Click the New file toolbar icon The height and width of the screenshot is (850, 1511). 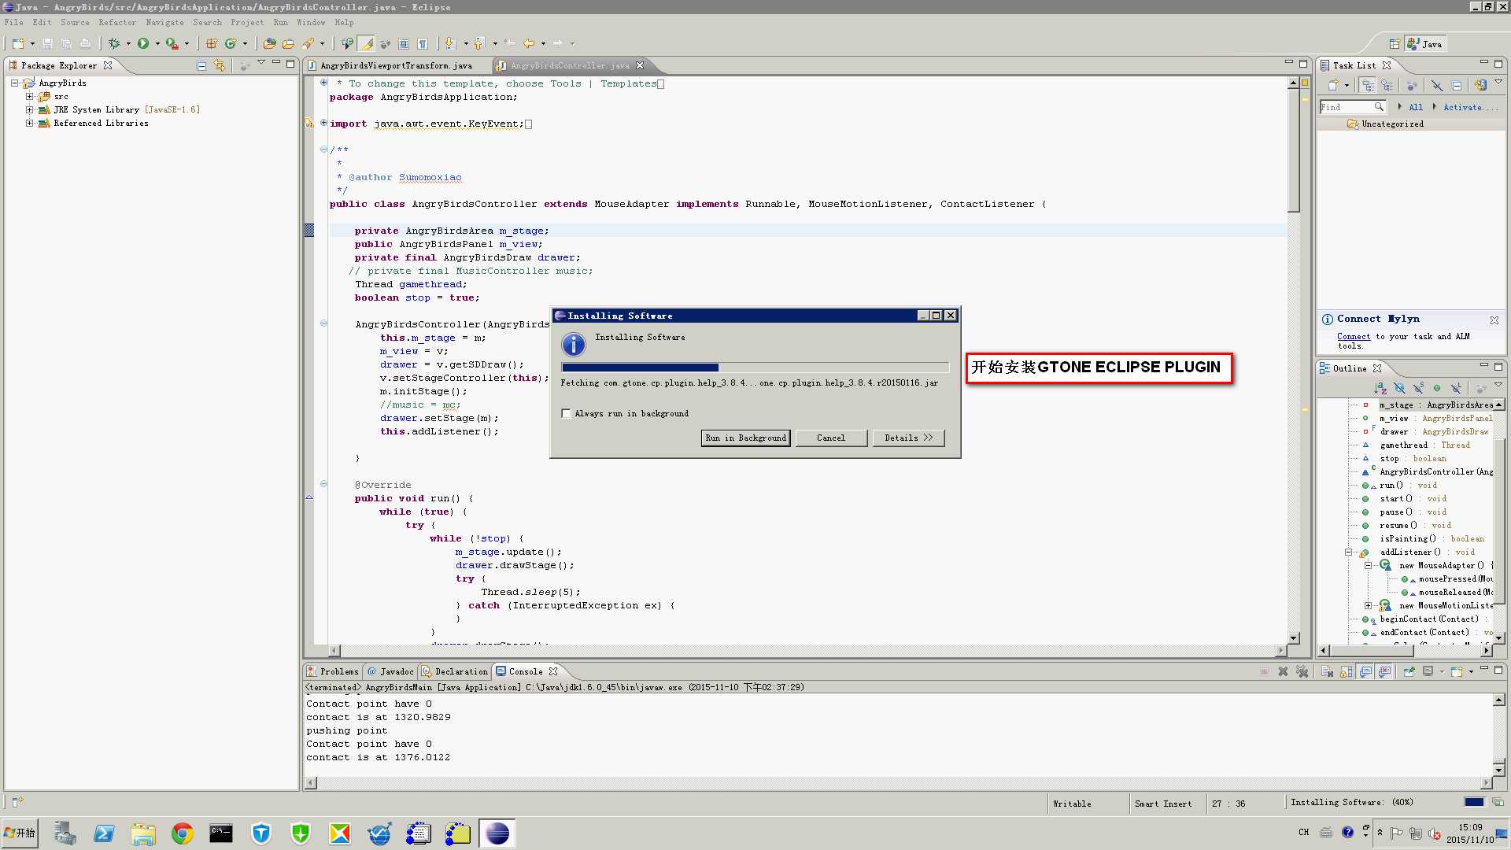pos(18,43)
